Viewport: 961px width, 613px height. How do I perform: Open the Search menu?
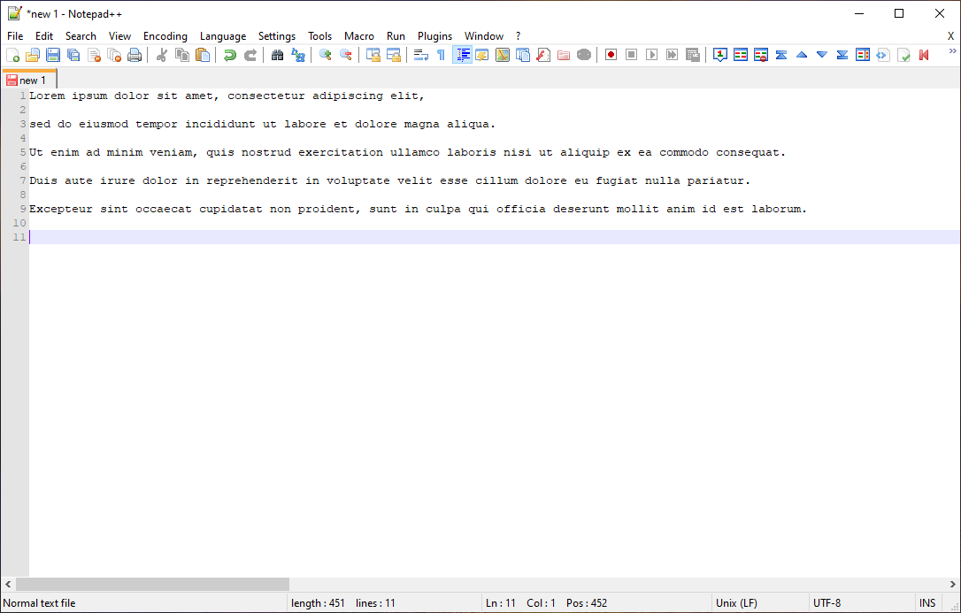tap(81, 36)
